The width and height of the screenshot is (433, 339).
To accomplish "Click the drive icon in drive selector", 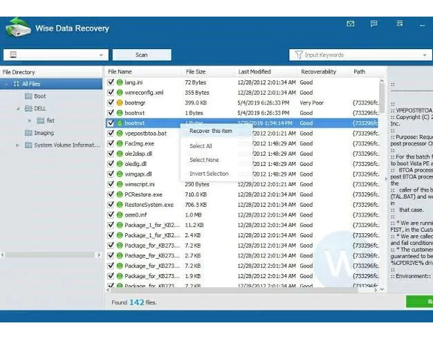I will [x=13, y=55].
